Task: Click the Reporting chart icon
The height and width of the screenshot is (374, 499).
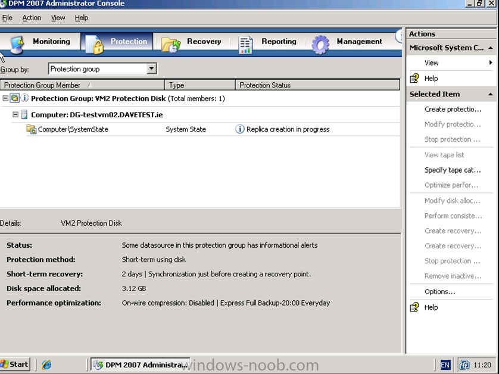Action: click(x=245, y=45)
